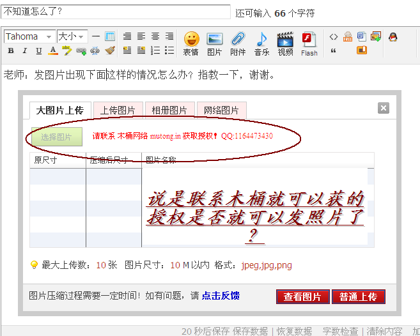
Task: Open the font color picker
Action: tap(53, 51)
